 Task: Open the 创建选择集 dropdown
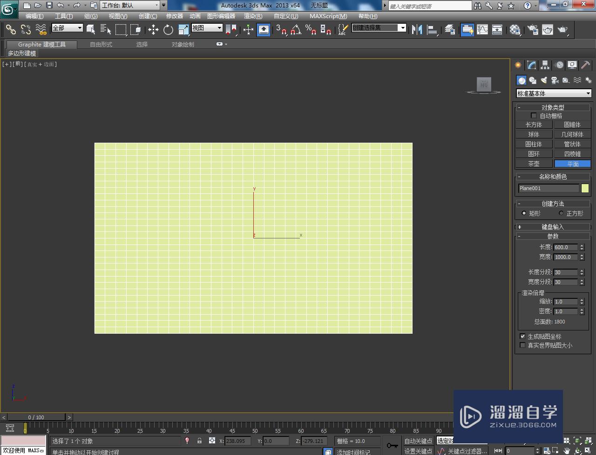(379, 28)
